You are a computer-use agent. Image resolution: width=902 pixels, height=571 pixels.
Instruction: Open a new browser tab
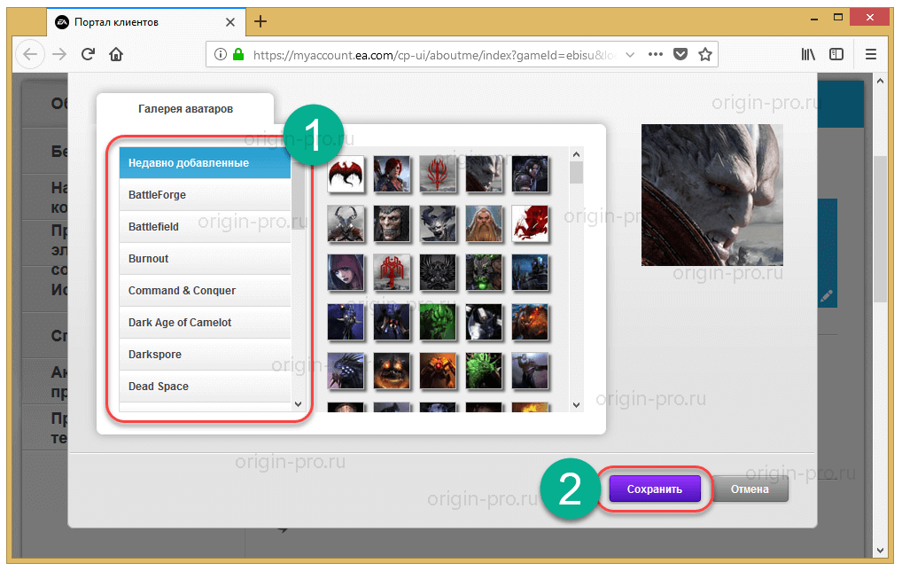point(260,21)
